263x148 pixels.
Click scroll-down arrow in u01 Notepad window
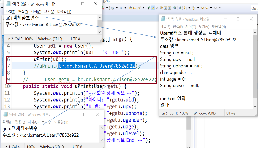[x=100, y=32]
